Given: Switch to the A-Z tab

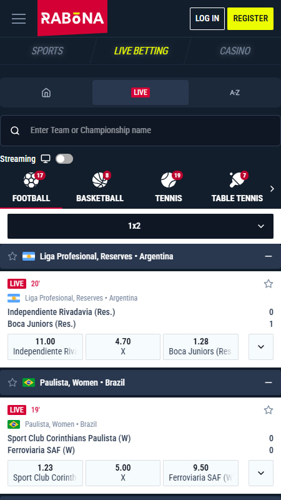Looking at the screenshot, I should tap(235, 92).
